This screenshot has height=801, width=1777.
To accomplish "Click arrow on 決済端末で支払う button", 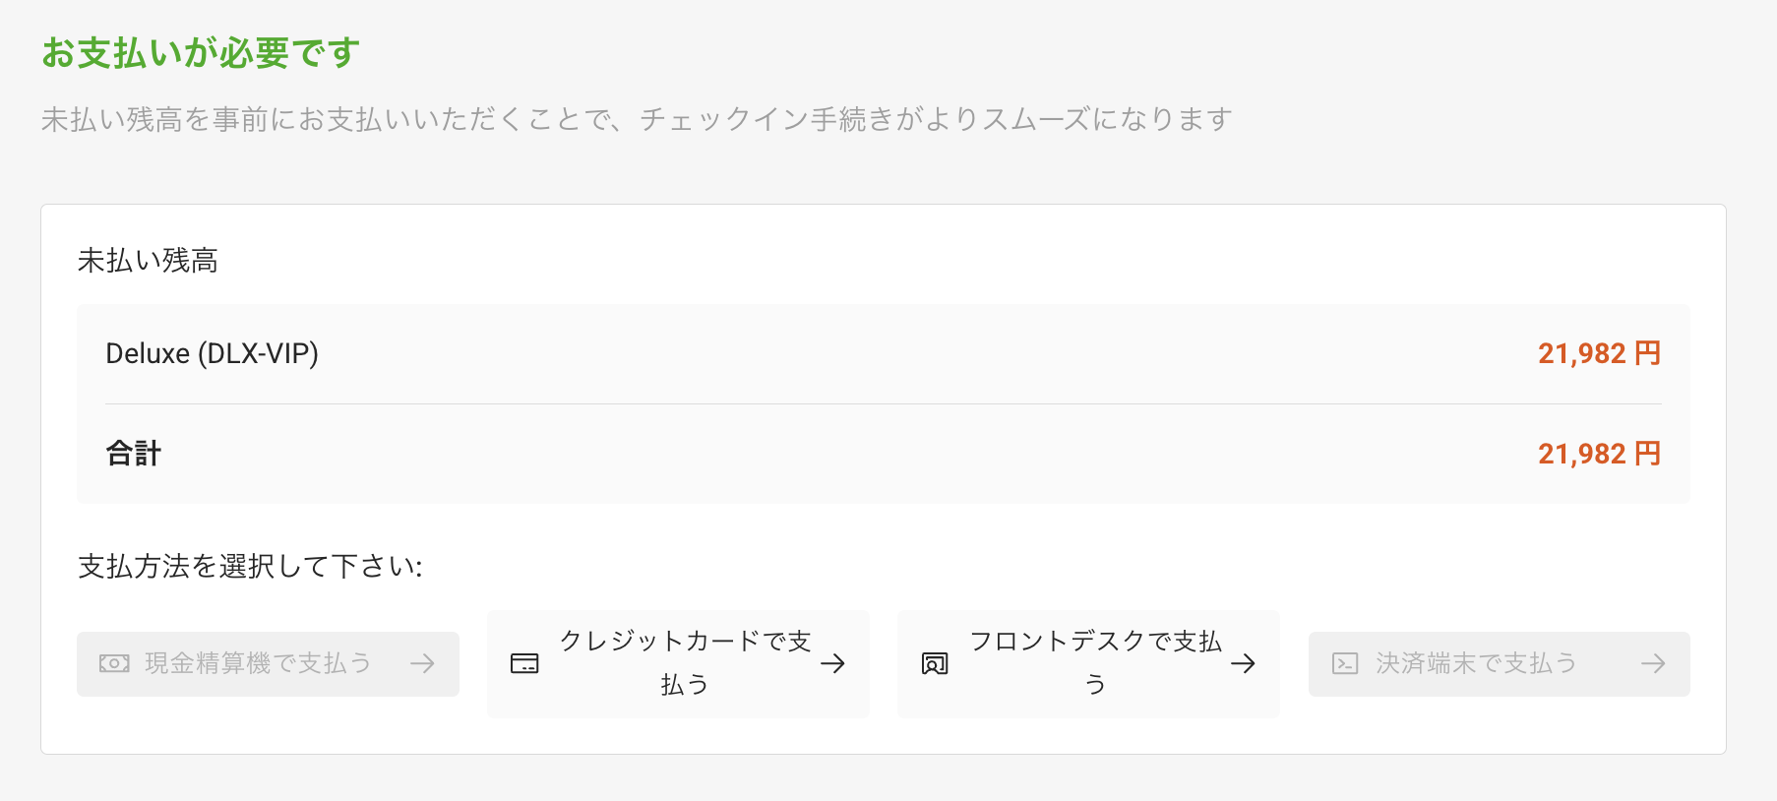I will [1653, 664].
